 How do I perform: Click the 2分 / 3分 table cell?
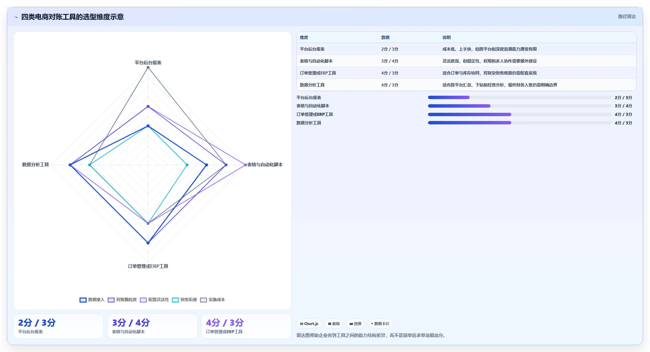coord(390,49)
